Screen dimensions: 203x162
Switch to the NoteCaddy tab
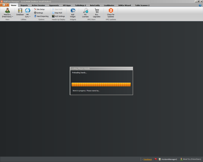point(95,5)
